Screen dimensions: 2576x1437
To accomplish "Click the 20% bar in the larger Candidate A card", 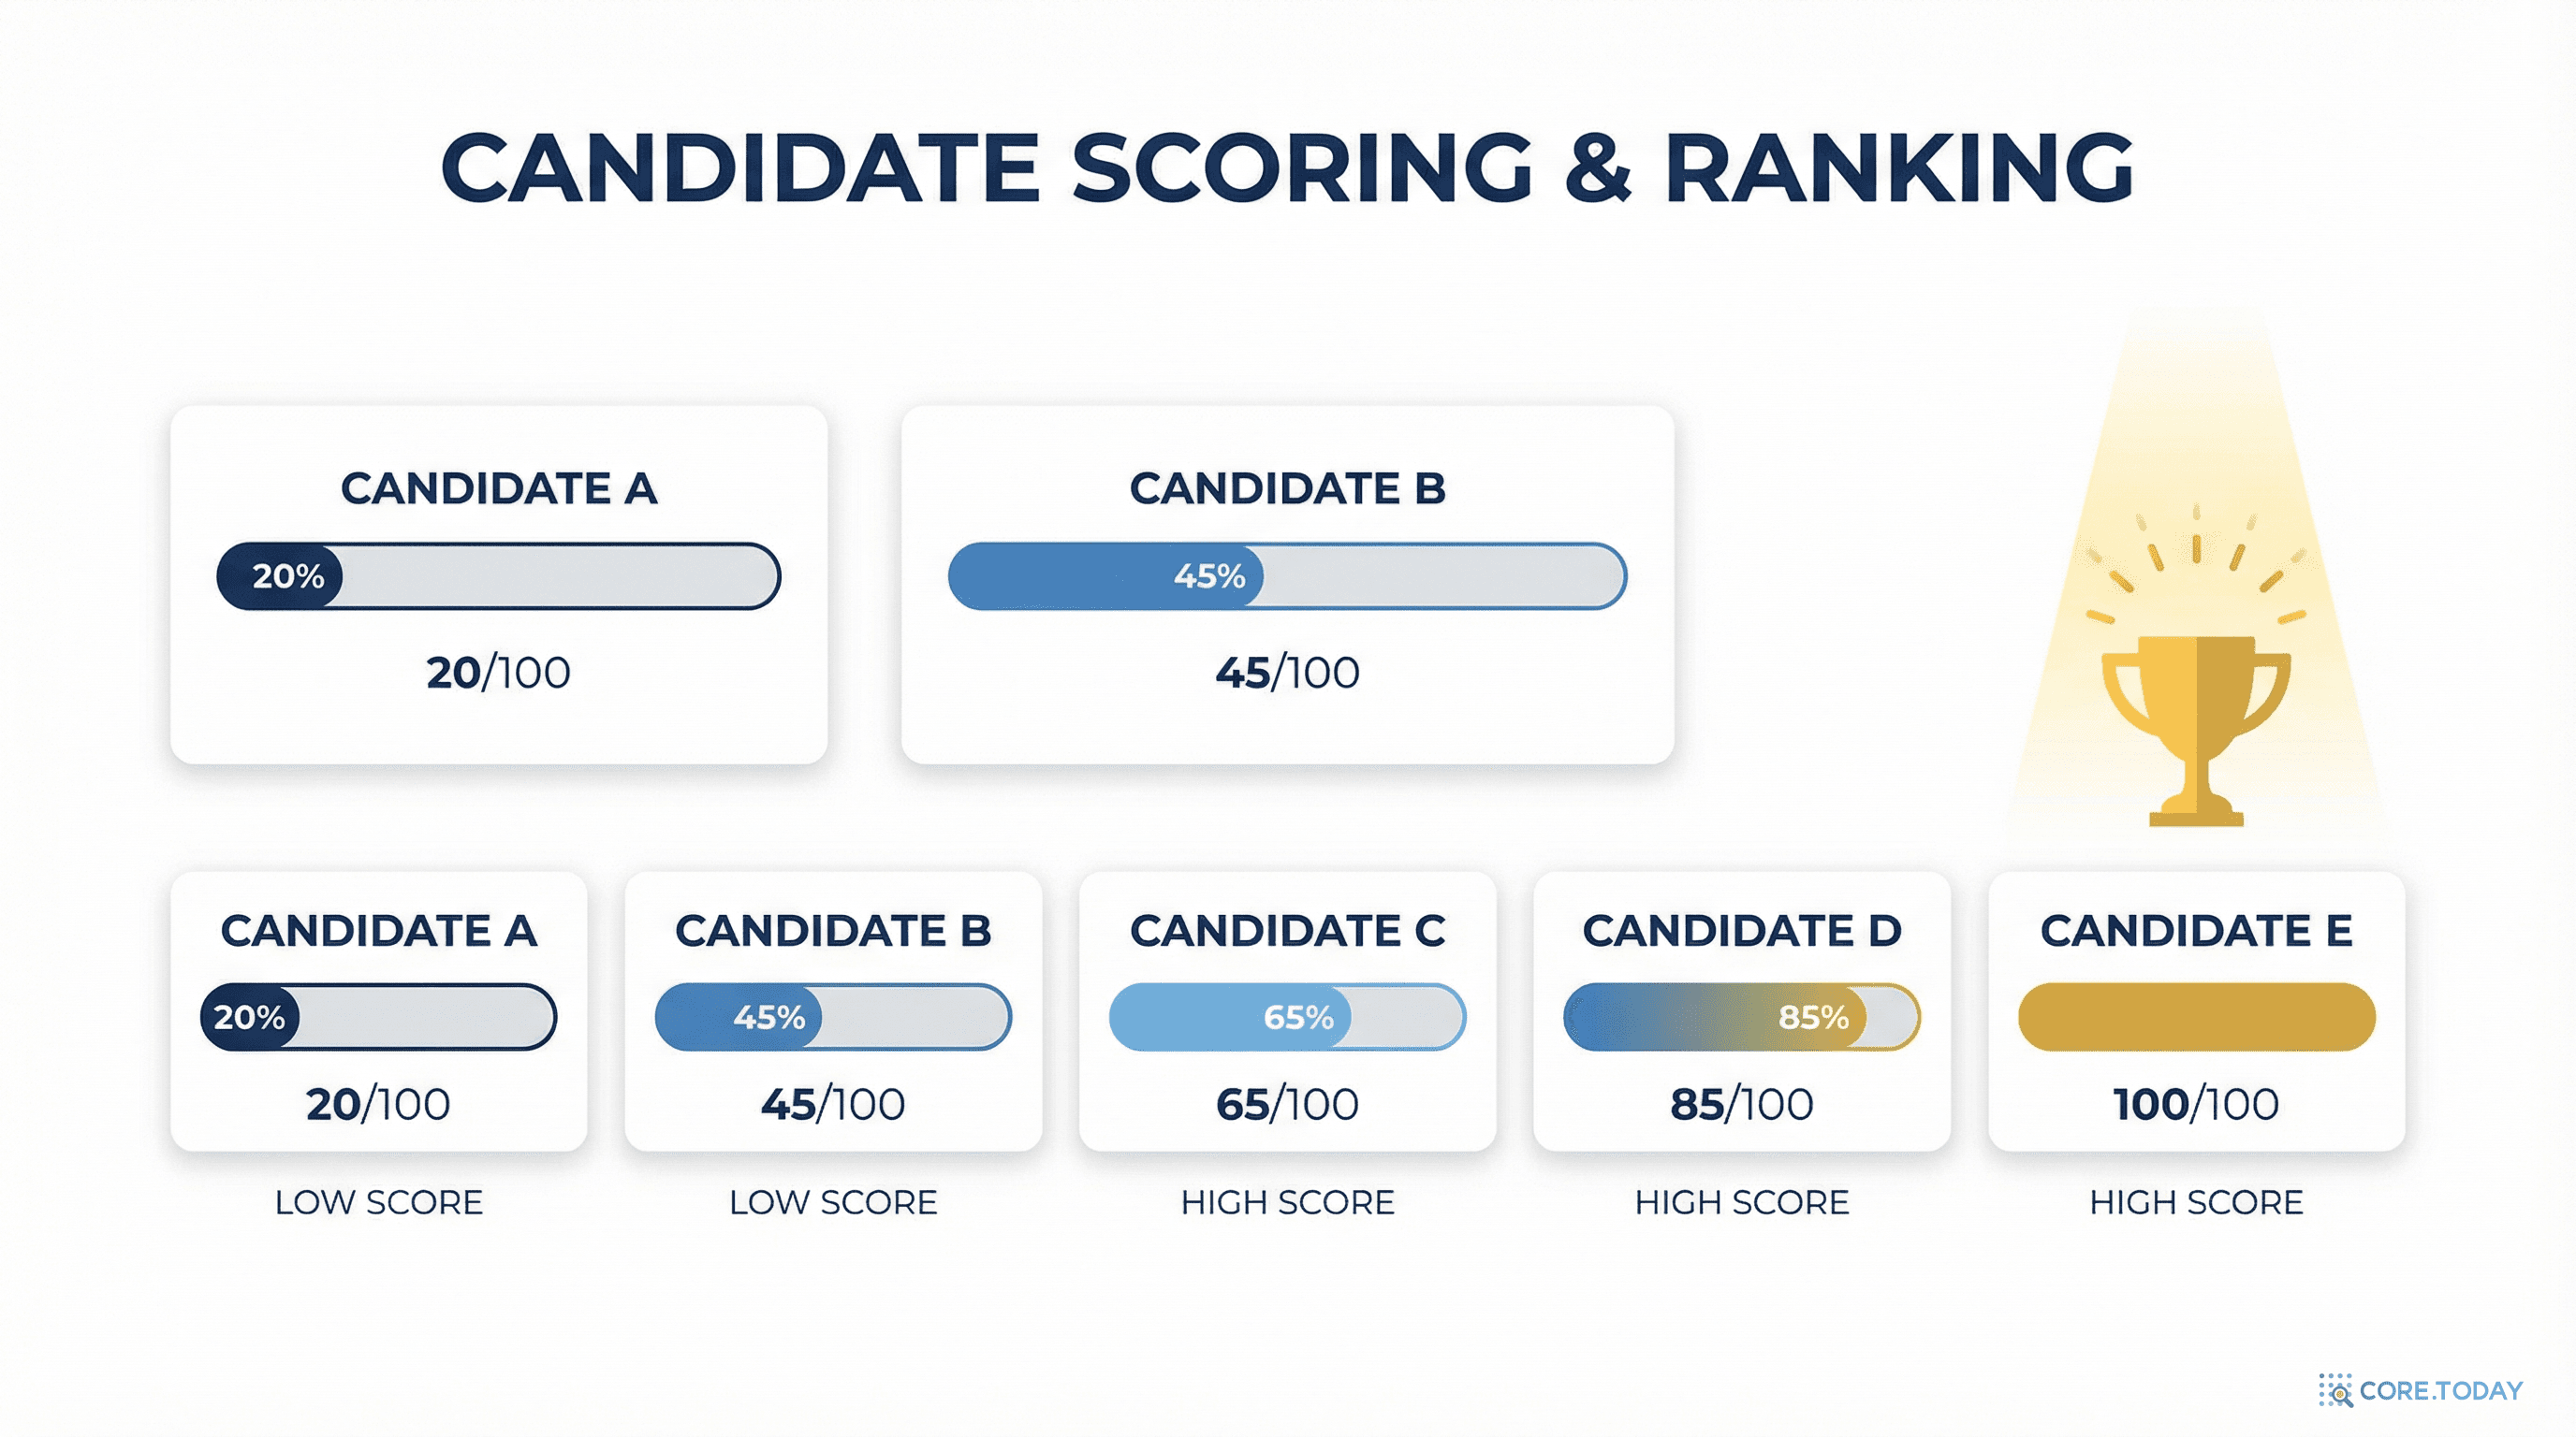I will coord(498,575).
